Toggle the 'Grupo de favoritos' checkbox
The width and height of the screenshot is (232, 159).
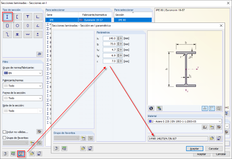(x=5, y=138)
